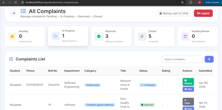222x110 pixels.
Task: Click the spinner icon on the In Progress card
Action: point(56,36)
